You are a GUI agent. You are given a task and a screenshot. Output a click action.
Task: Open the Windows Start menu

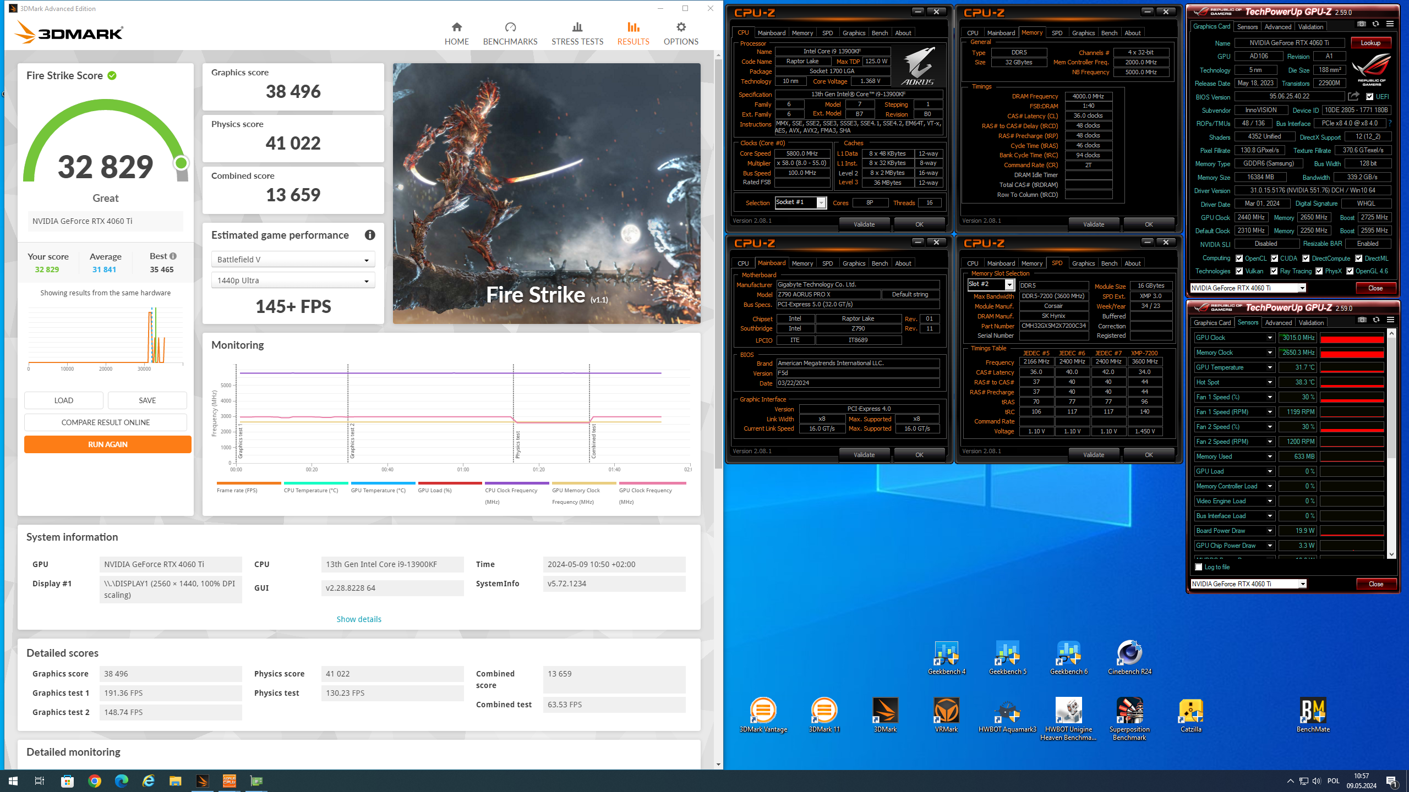coord(13,781)
